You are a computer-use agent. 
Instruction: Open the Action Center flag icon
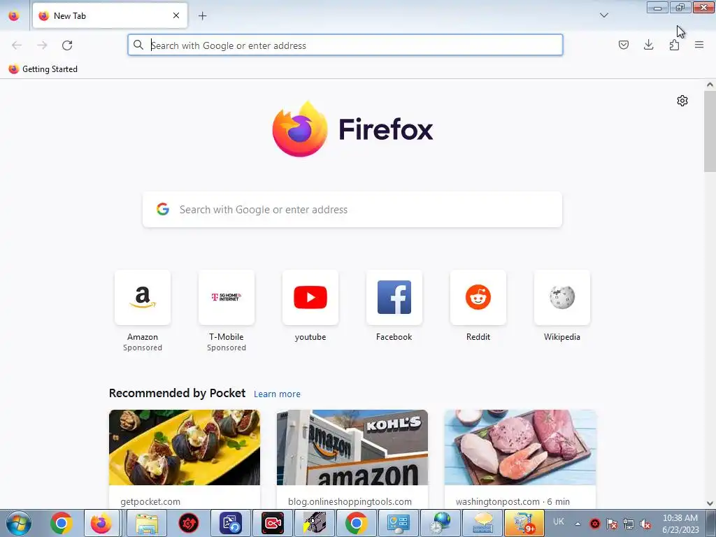tap(612, 524)
